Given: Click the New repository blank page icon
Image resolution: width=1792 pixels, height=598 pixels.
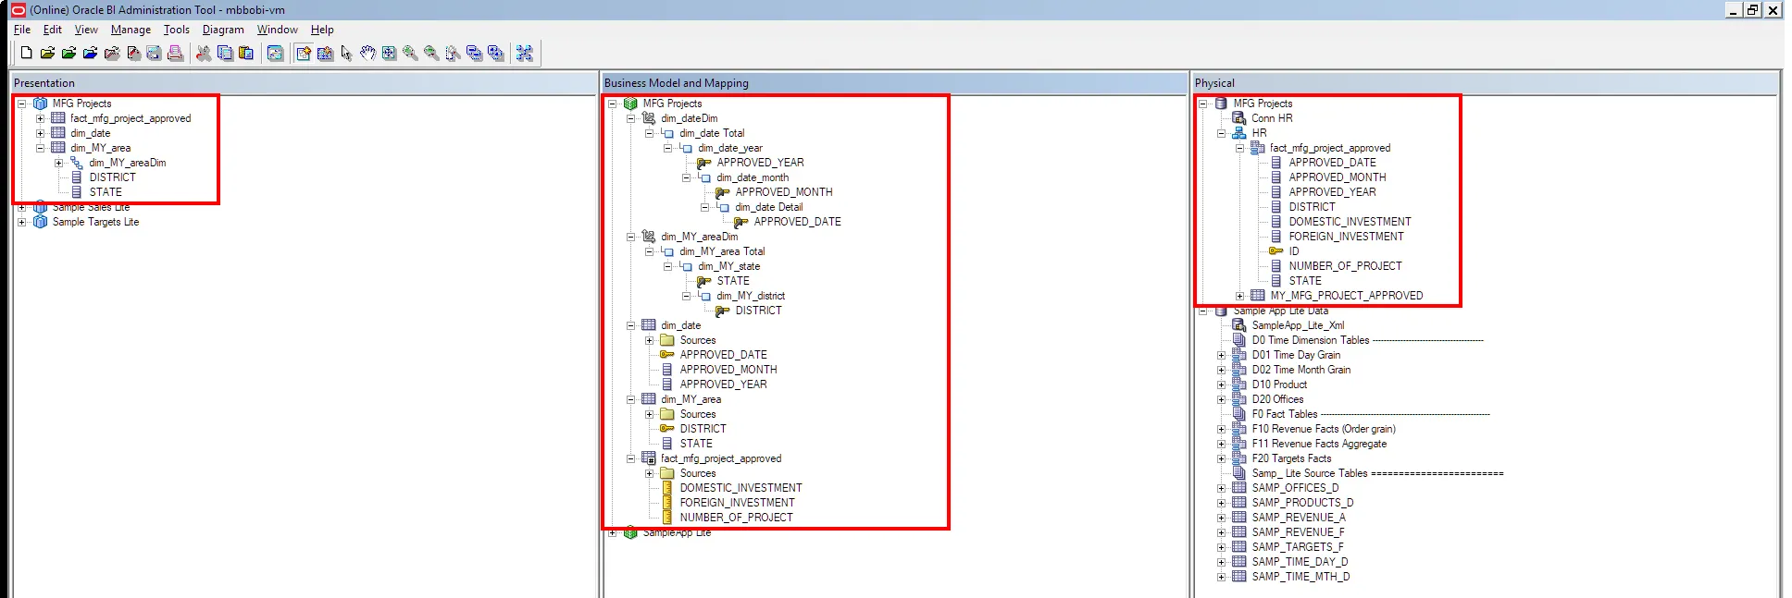Looking at the screenshot, I should [x=26, y=53].
